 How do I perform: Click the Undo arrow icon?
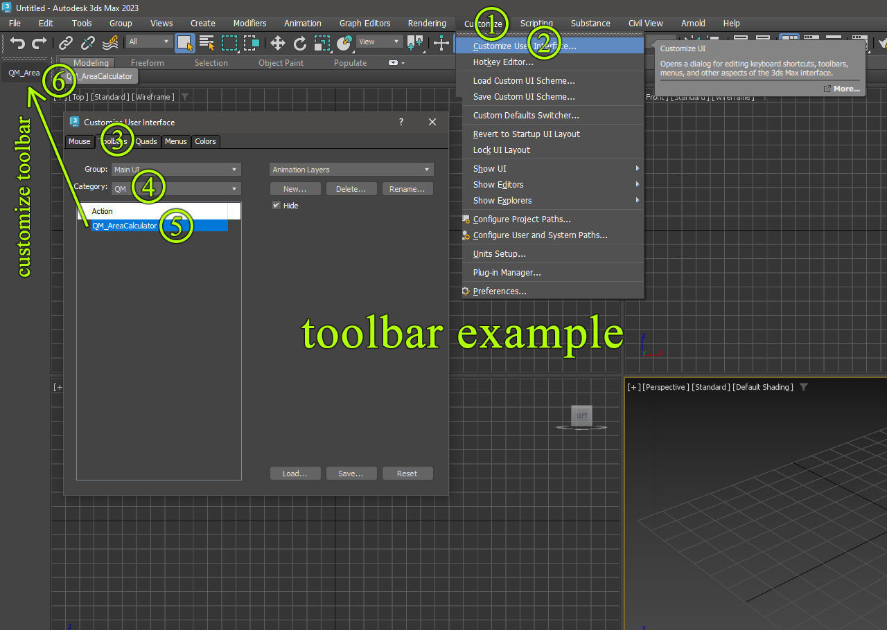18,44
